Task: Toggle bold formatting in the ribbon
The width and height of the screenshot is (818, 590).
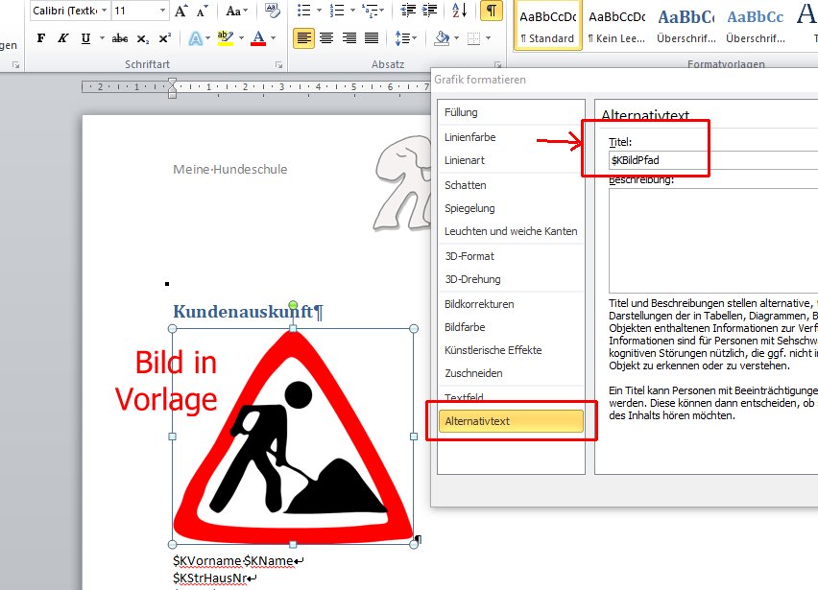Action: pyautogui.click(x=40, y=38)
